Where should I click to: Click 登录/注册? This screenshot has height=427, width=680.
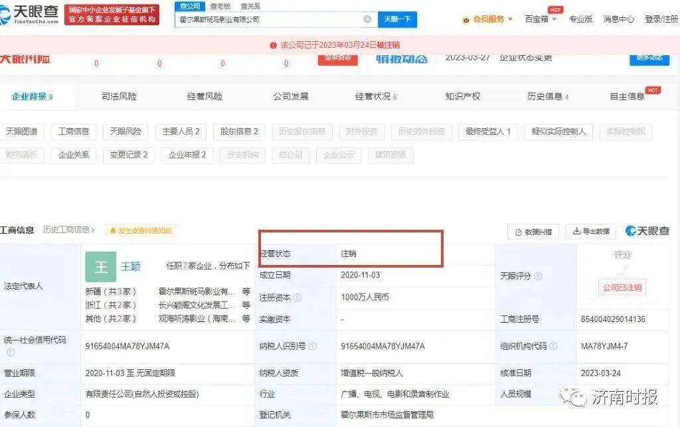point(661,19)
